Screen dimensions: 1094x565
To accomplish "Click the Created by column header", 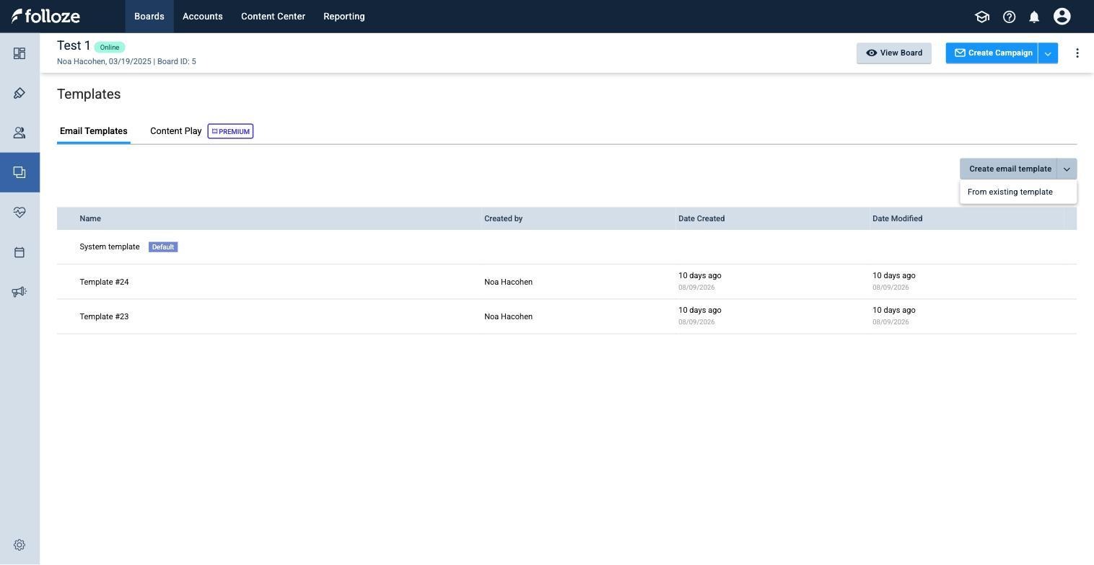I will (x=504, y=218).
